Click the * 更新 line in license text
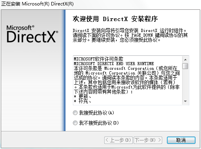The height and width of the screenshot is (149, 201). click(x=82, y=96)
